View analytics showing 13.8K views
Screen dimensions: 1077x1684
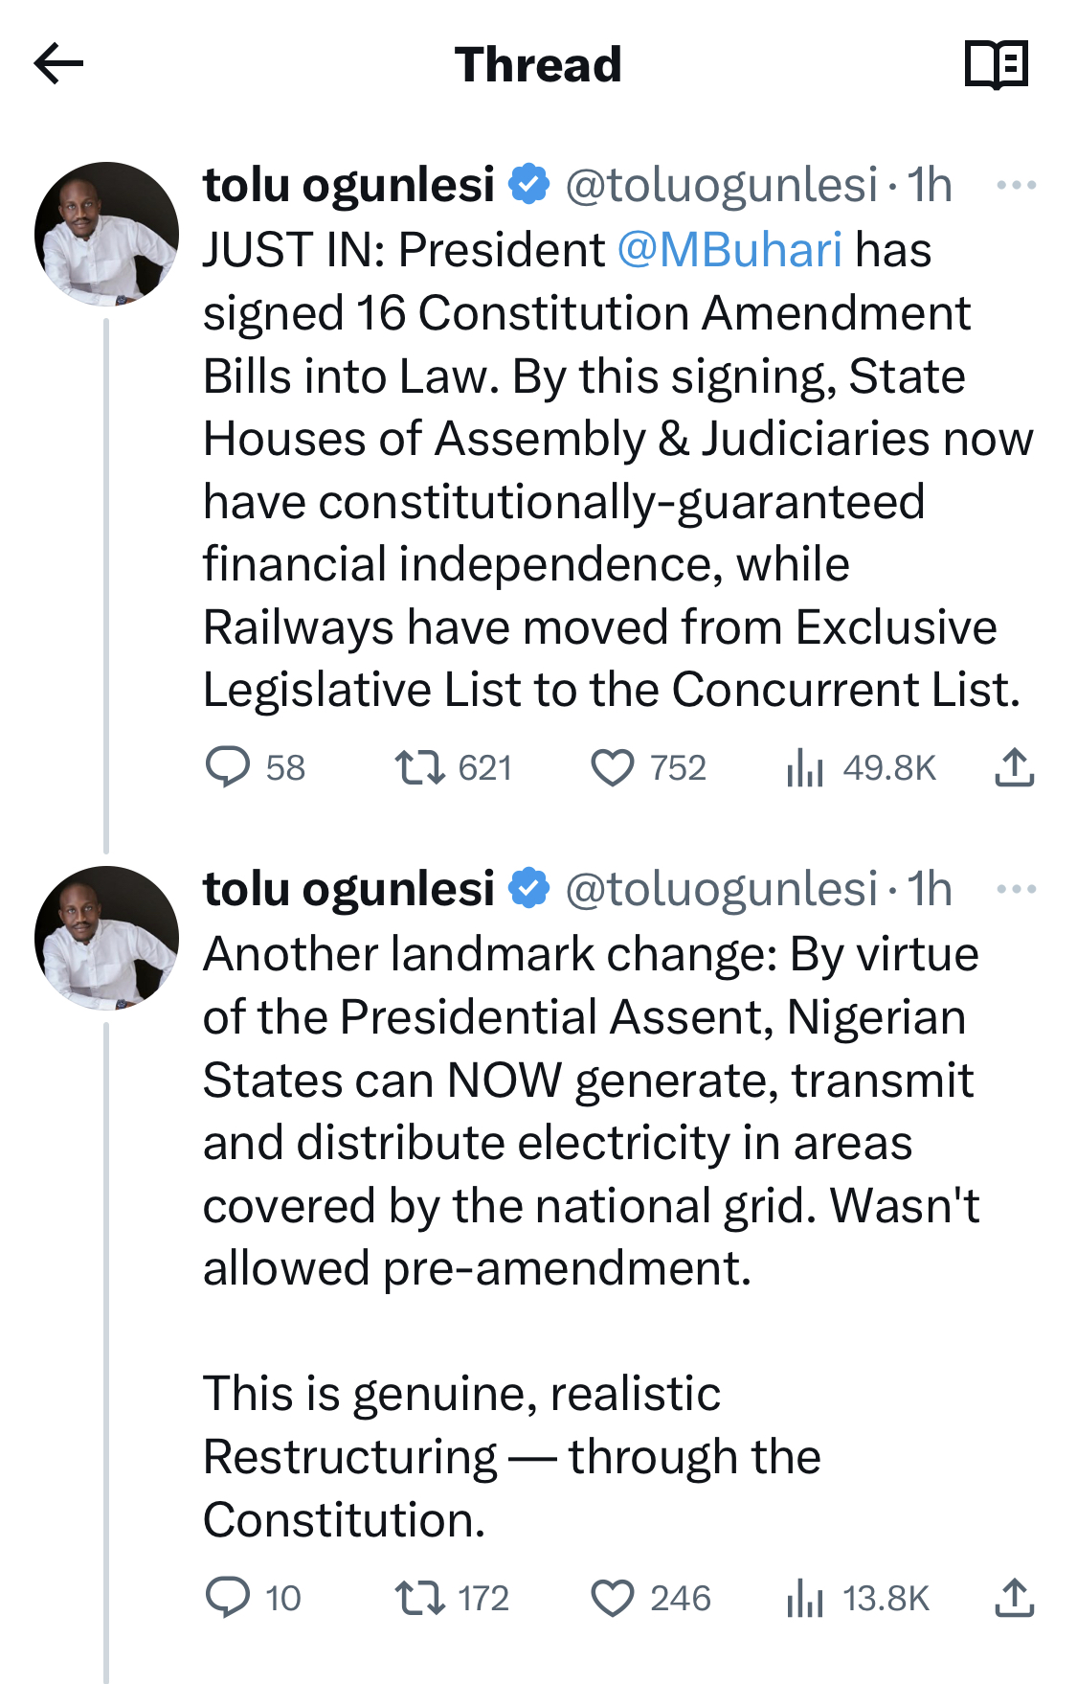click(x=805, y=1598)
